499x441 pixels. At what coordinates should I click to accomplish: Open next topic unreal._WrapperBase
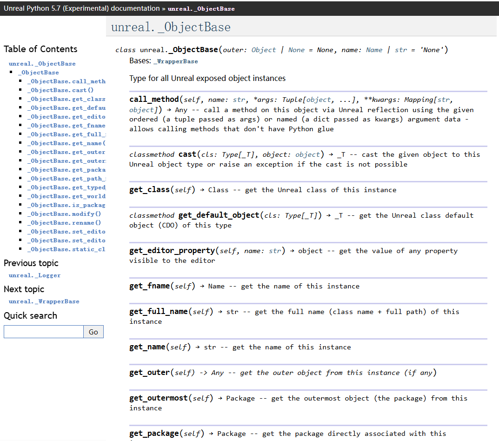(x=44, y=301)
